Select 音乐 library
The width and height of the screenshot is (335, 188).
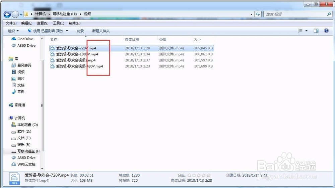[18, 92]
